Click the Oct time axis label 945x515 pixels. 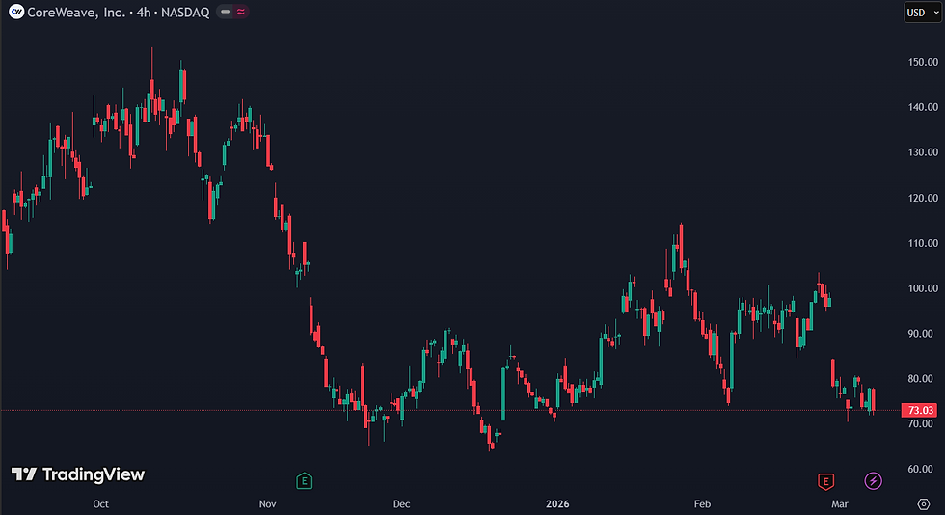100,504
